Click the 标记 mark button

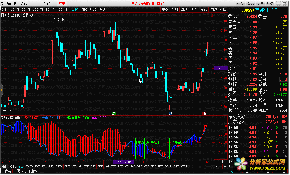coord(203,9)
